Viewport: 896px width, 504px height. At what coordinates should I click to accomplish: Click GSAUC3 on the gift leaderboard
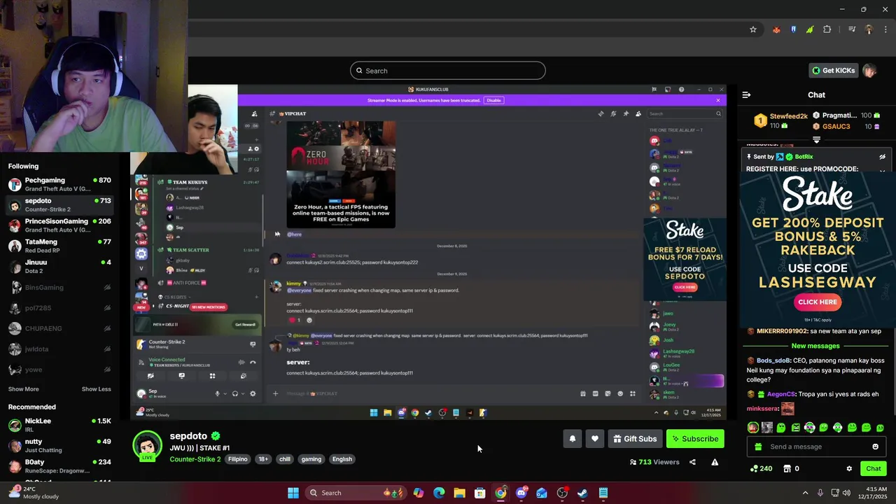coord(836,127)
